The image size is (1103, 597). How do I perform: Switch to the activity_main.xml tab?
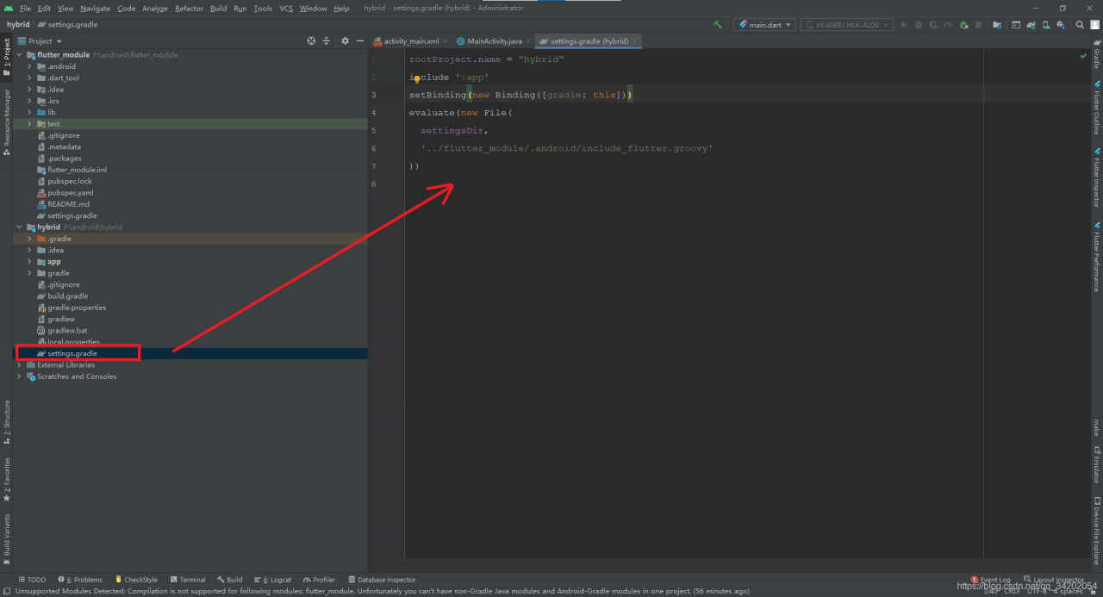[411, 40]
